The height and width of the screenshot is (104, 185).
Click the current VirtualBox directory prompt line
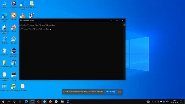(x=35, y=29)
